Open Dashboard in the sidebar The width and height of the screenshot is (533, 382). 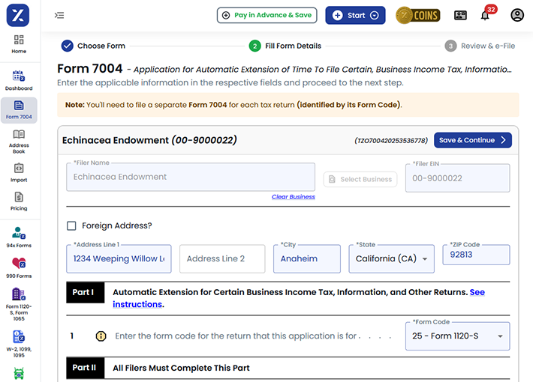pos(19,81)
